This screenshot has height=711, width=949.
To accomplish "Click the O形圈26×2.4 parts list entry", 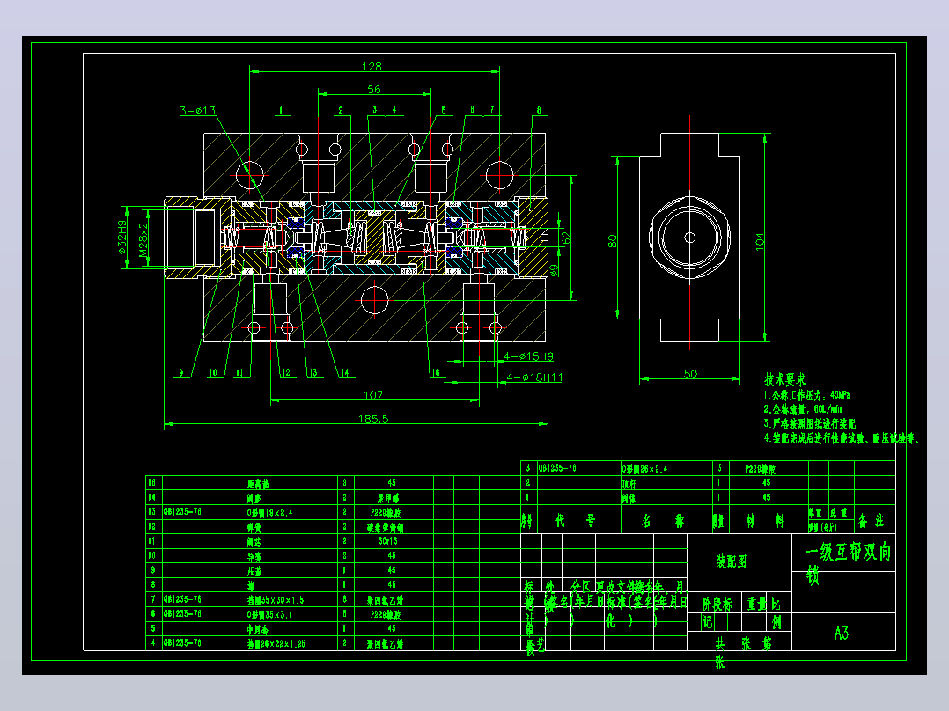I will pyautogui.click(x=644, y=469).
